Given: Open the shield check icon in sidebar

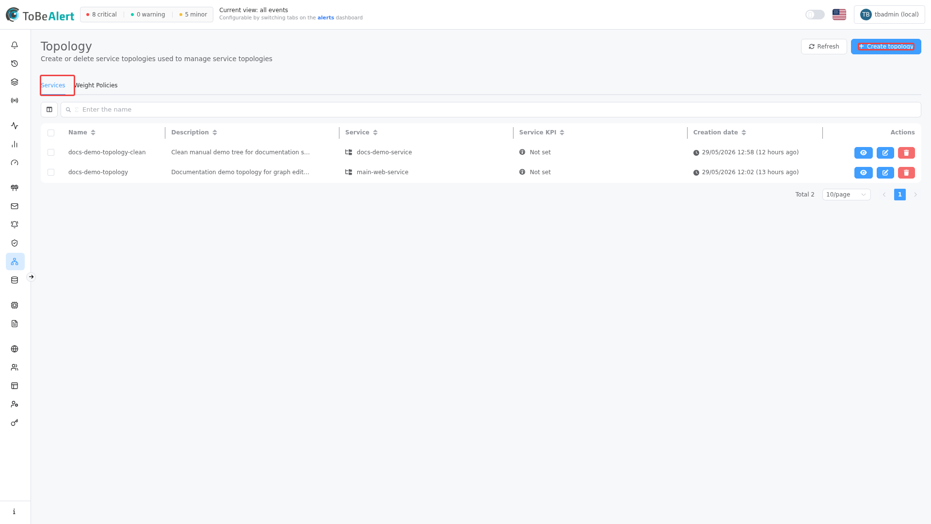Looking at the screenshot, I should tap(15, 243).
